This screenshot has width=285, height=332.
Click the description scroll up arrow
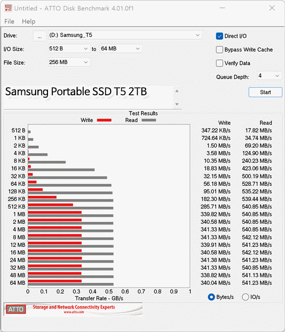click(x=177, y=91)
